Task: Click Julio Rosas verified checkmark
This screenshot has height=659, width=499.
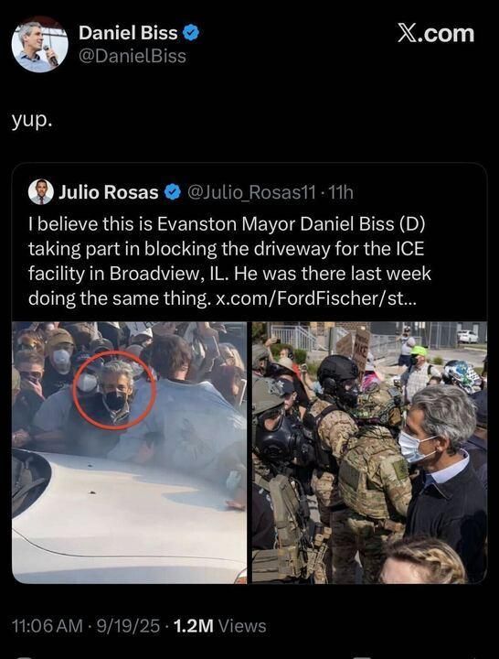Action: click(x=173, y=192)
